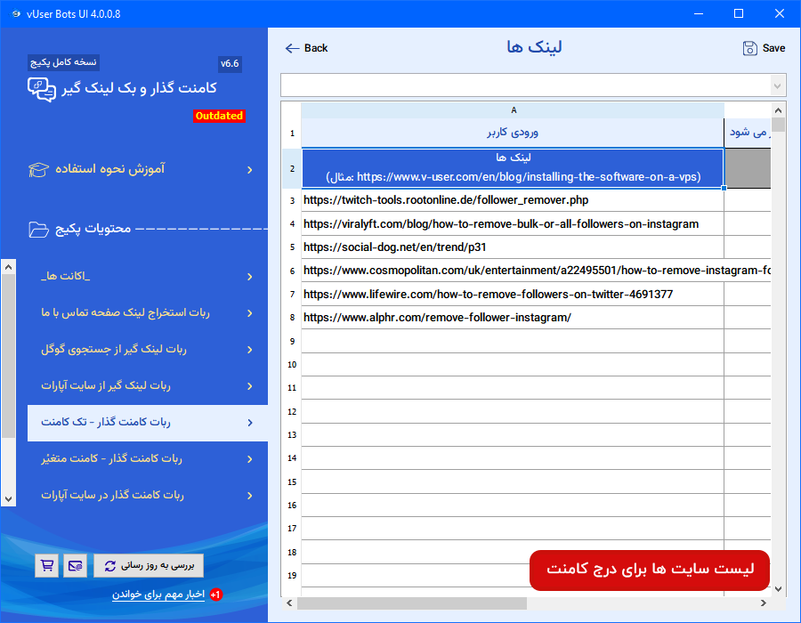
Task: Open the اخبار مهم برای خواندن link
Action: 158,595
